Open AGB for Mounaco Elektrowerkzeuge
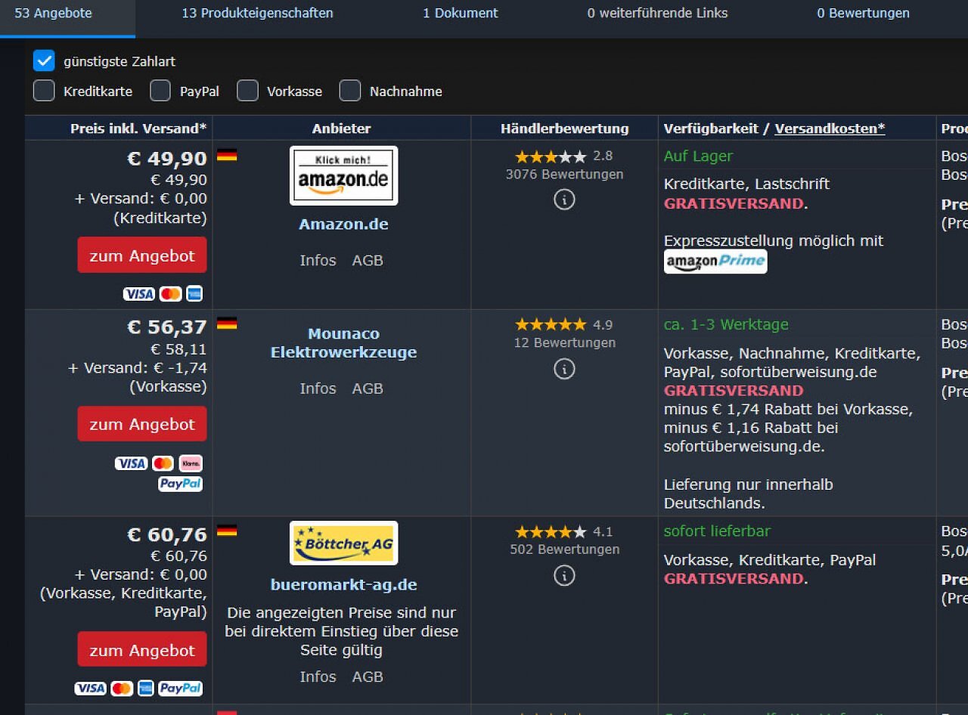The image size is (968, 715). click(368, 388)
